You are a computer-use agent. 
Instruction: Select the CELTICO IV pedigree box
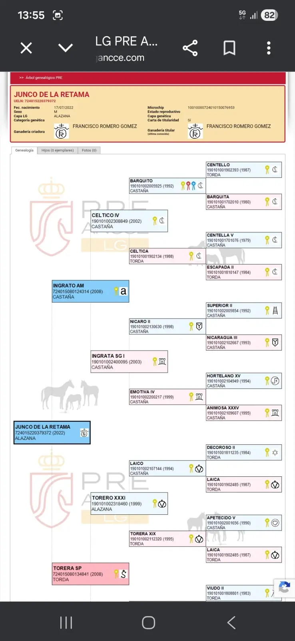[129, 221]
